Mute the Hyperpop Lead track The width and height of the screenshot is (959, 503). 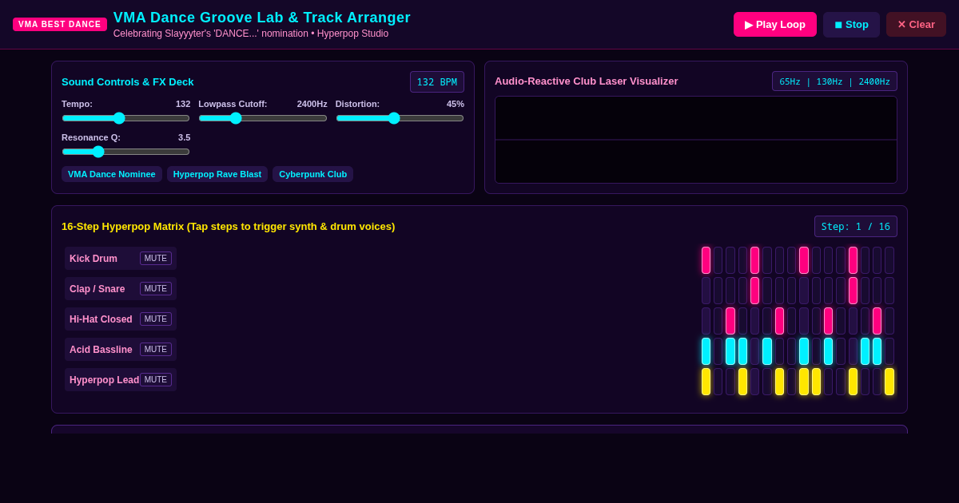pos(156,380)
